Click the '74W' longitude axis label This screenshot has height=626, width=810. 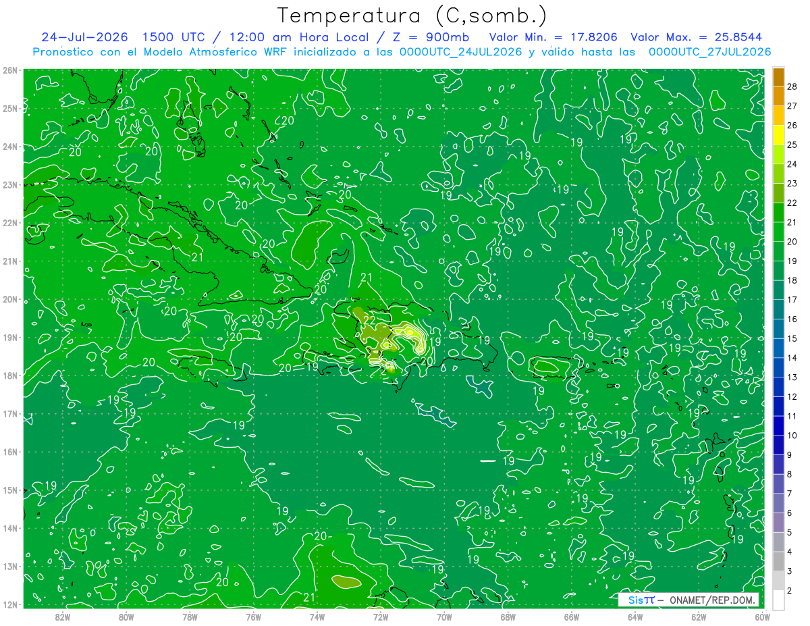[x=317, y=617]
